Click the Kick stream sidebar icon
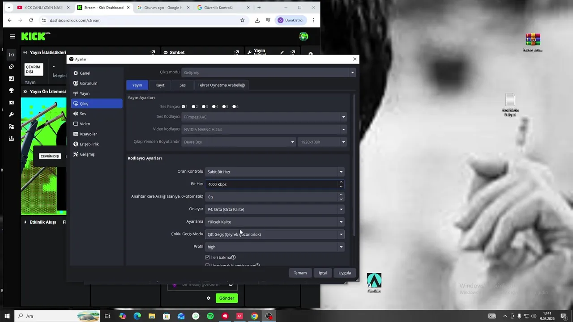 click(11, 55)
